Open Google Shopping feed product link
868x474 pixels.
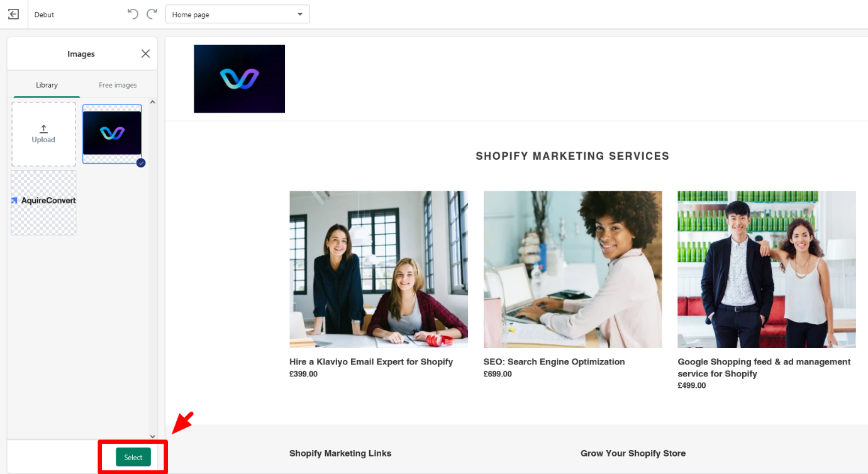[764, 368]
